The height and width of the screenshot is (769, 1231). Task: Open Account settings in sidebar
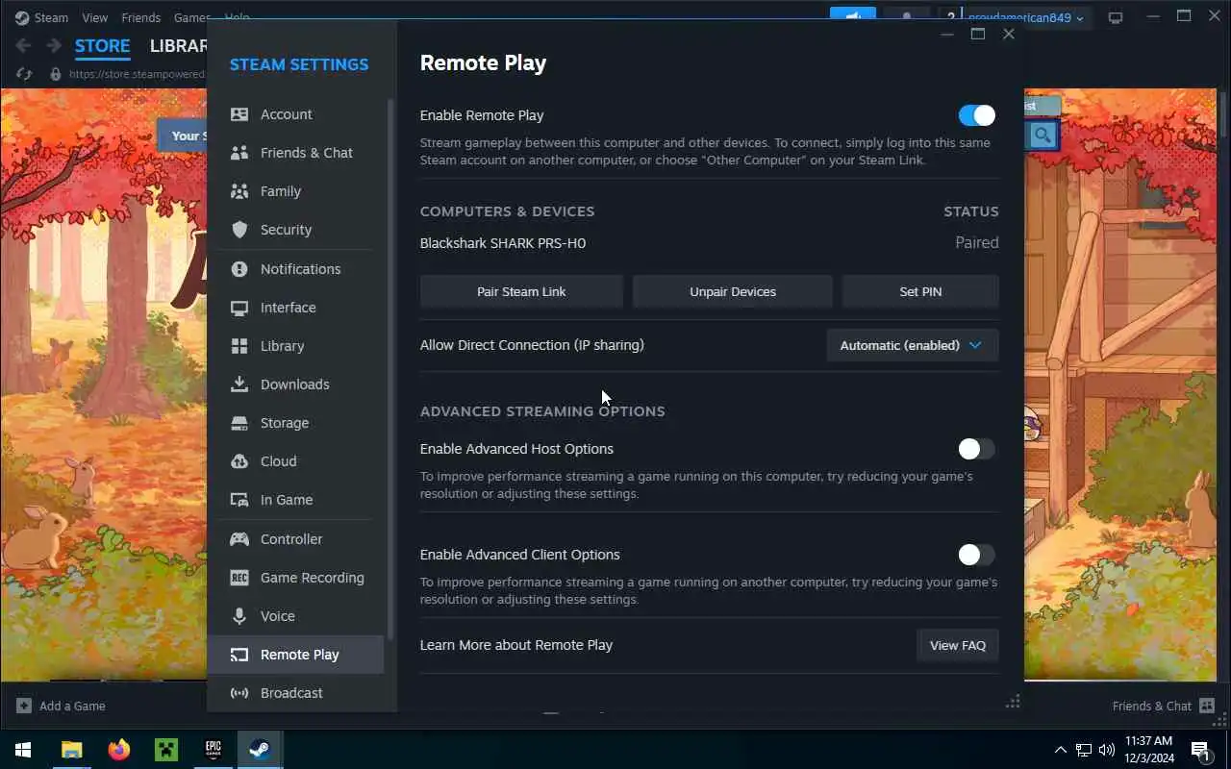295,114
